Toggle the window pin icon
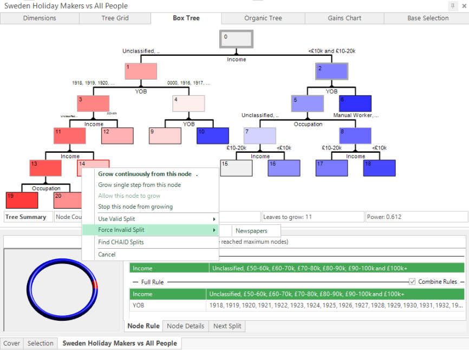Screen dimensions: 469x350 pyautogui.click(x=454, y=5)
